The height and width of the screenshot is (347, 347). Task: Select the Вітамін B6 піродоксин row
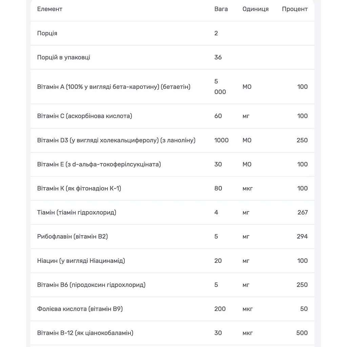click(172, 285)
